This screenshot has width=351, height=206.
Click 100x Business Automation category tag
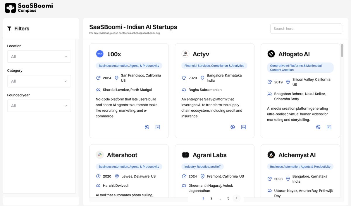point(129,66)
